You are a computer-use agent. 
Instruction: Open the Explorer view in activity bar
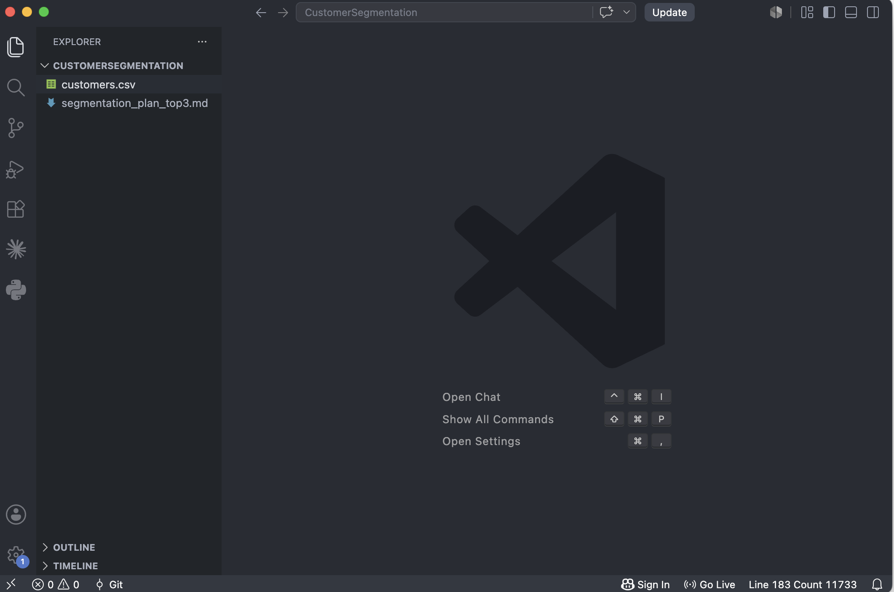point(16,47)
